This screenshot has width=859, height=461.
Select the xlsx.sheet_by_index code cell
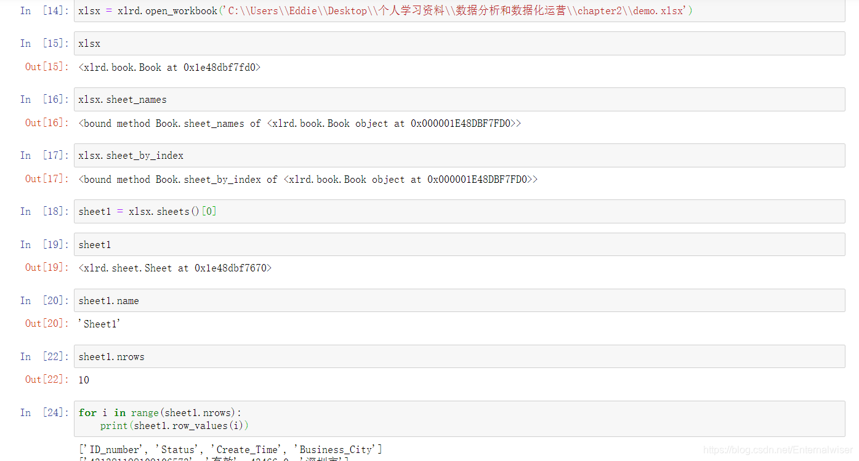pyautogui.click(x=459, y=155)
